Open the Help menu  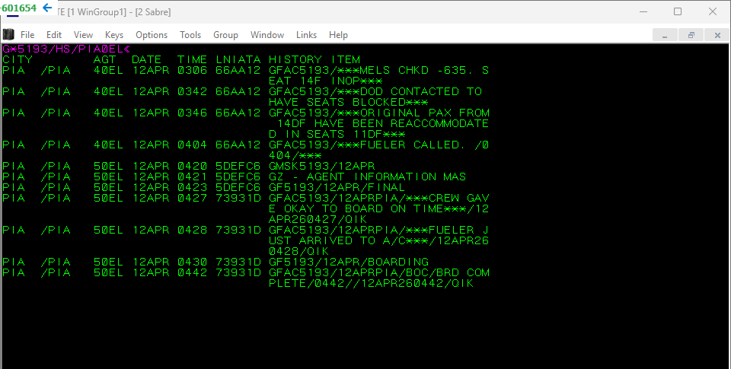(x=338, y=35)
